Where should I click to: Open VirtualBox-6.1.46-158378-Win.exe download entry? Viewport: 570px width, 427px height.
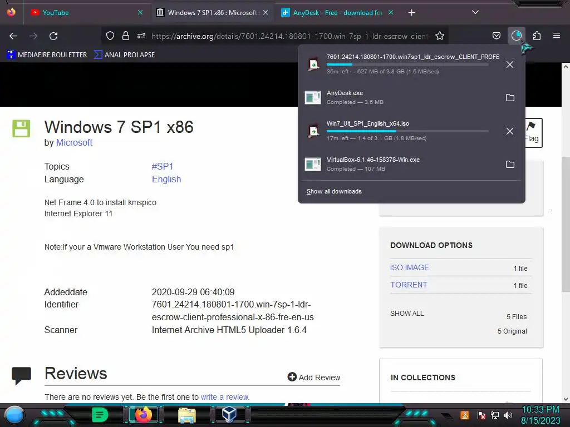(400, 165)
